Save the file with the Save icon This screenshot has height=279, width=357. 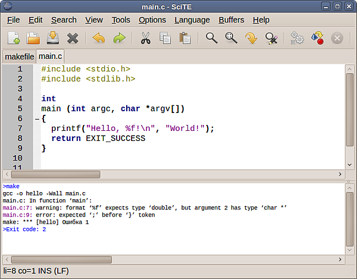click(x=53, y=39)
